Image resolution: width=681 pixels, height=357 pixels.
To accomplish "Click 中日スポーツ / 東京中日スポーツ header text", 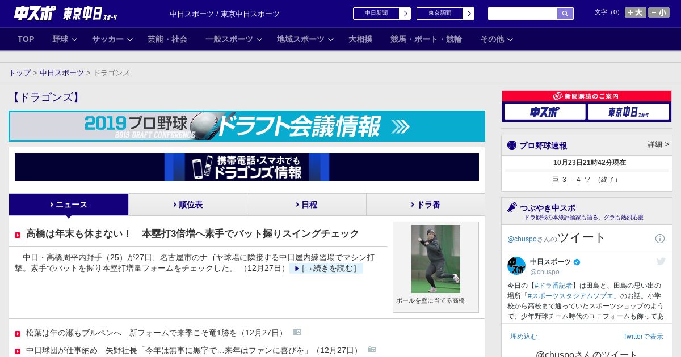I will click(x=225, y=14).
